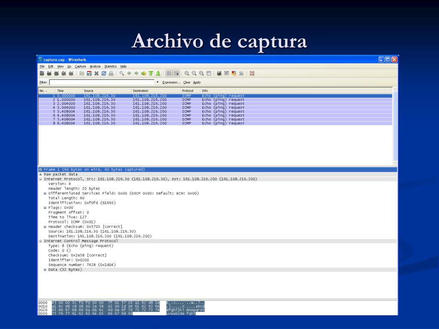439x329 pixels.
Task: Apply the display filter
Action: coord(197,83)
